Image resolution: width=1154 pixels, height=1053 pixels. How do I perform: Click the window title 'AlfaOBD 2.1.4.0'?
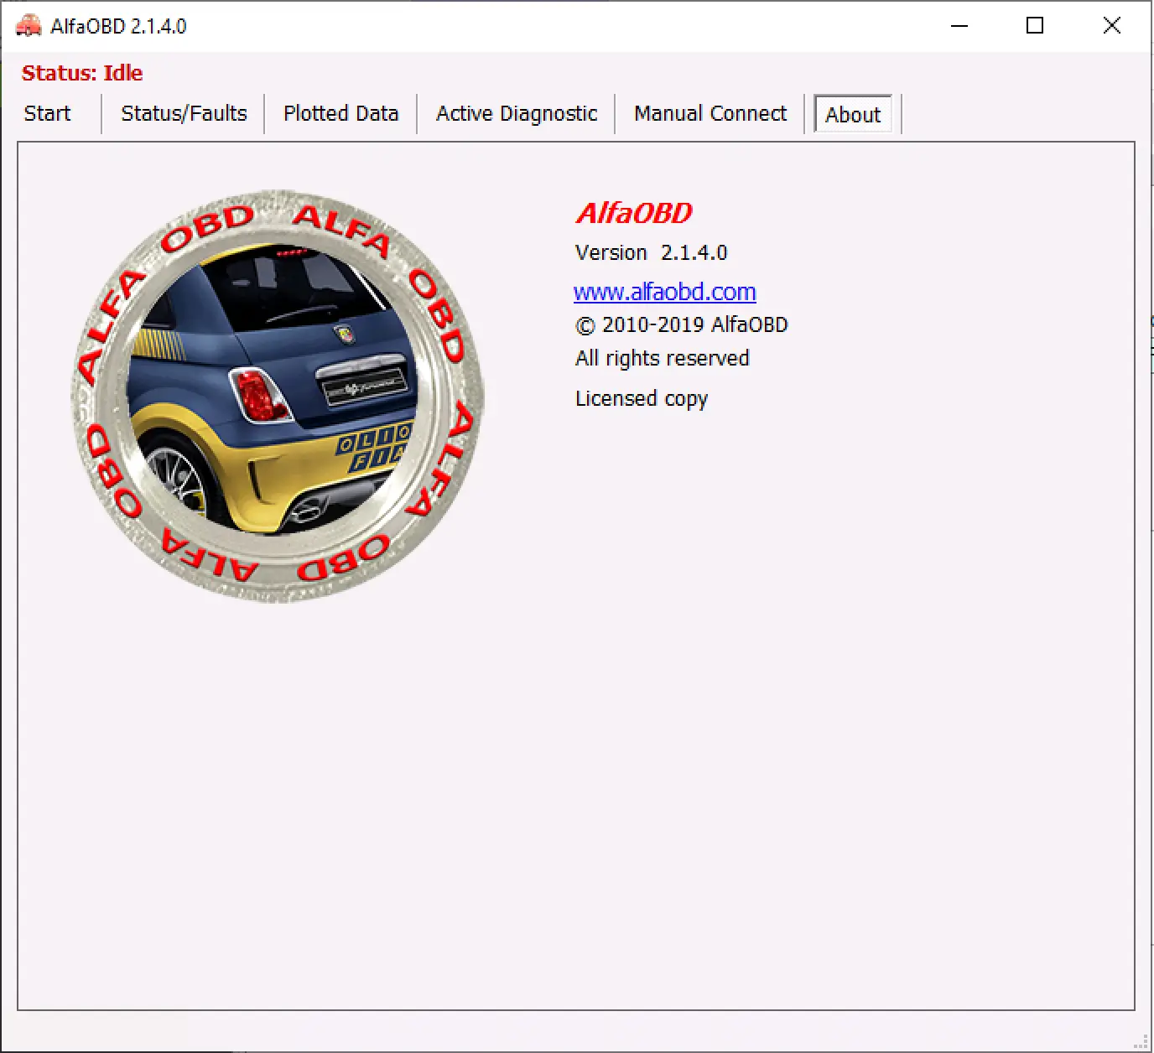coord(118,27)
